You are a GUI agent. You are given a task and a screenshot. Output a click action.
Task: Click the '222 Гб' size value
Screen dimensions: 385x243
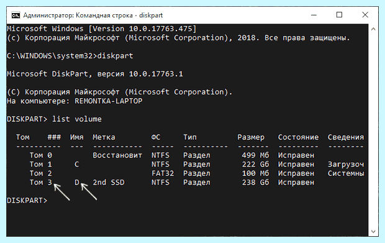tap(255, 164)
